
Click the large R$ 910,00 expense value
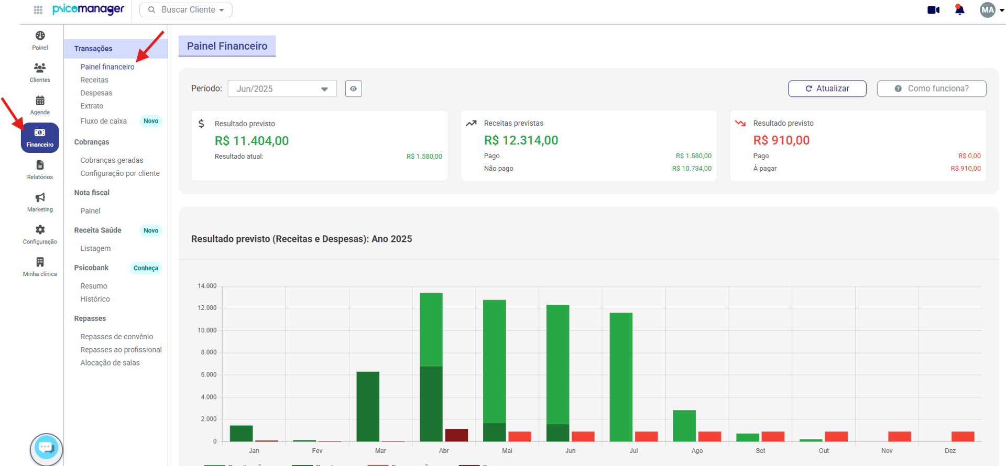coord(781,140)
